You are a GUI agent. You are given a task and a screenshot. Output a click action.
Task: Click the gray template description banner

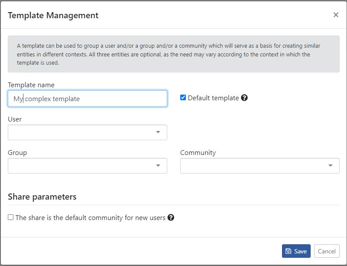tap(173, 54)
